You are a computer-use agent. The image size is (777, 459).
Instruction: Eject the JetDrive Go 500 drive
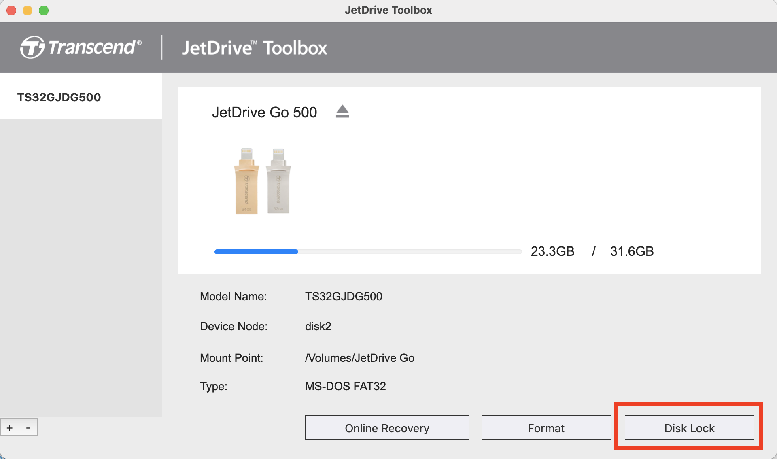pyautogui.click(x=342, y=111)
